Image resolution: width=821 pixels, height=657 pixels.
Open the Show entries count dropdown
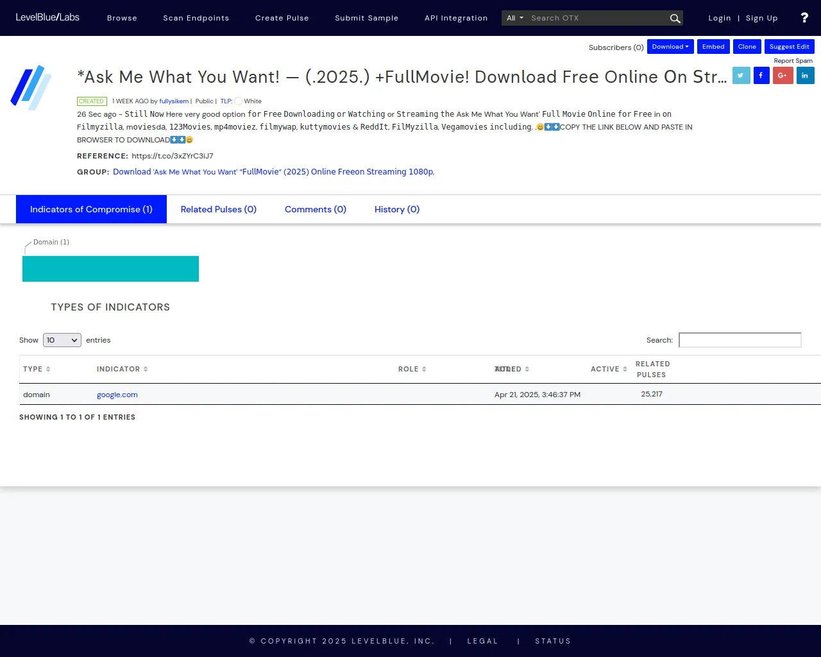[62, 340]
